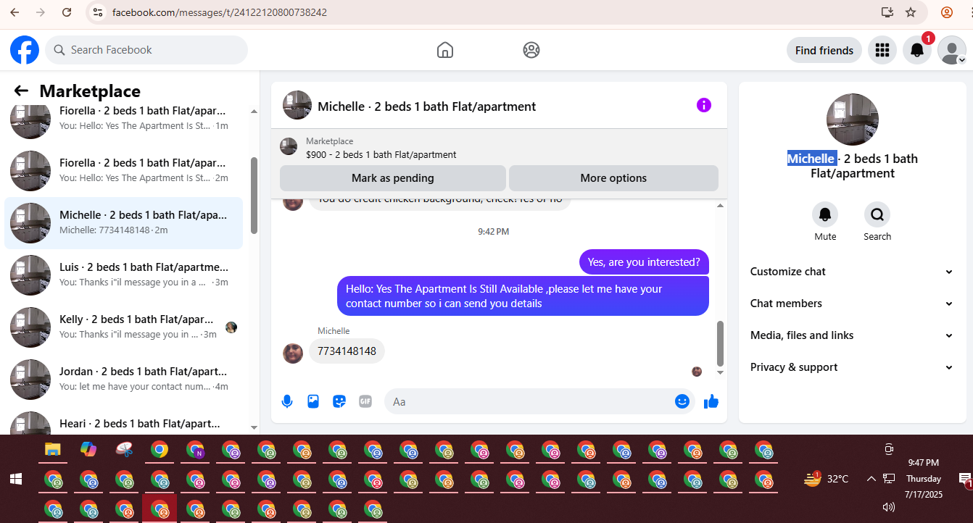The height and width of the screenshot is (523, 973).
Task: Click the More options button
Action: [613, 178]
